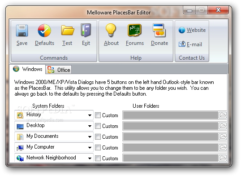Click the Defaults button label

tap(44, 43)
